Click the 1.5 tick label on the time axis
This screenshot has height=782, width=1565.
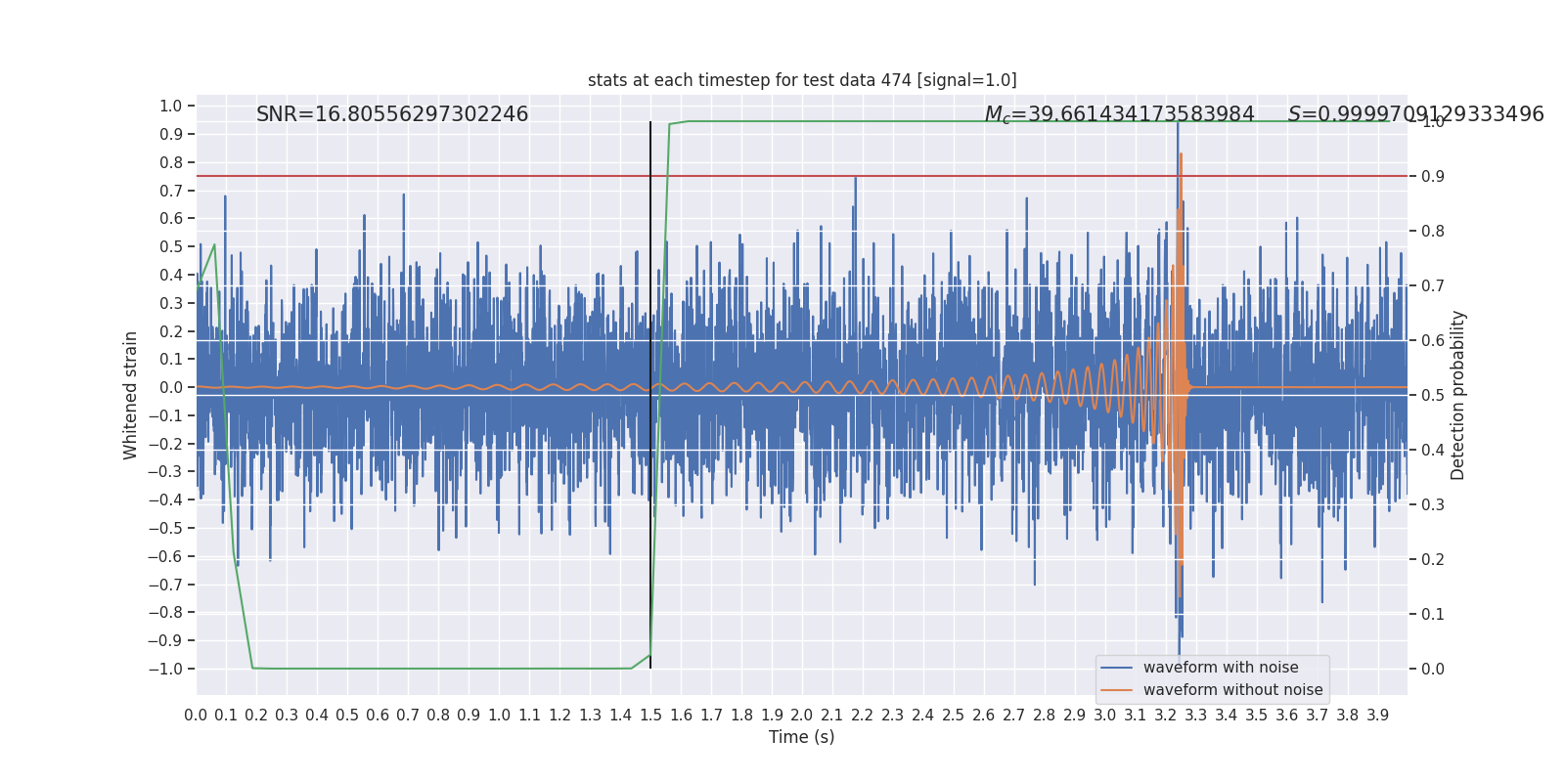coord(650,716)
